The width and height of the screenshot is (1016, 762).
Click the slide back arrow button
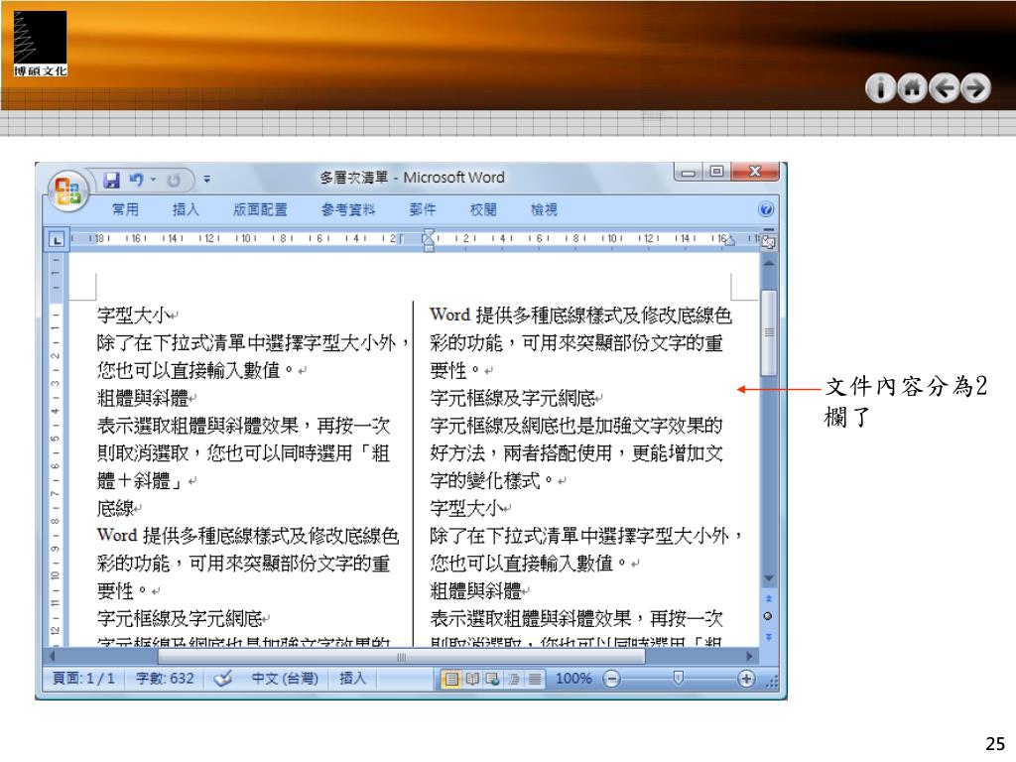(945, 88)
